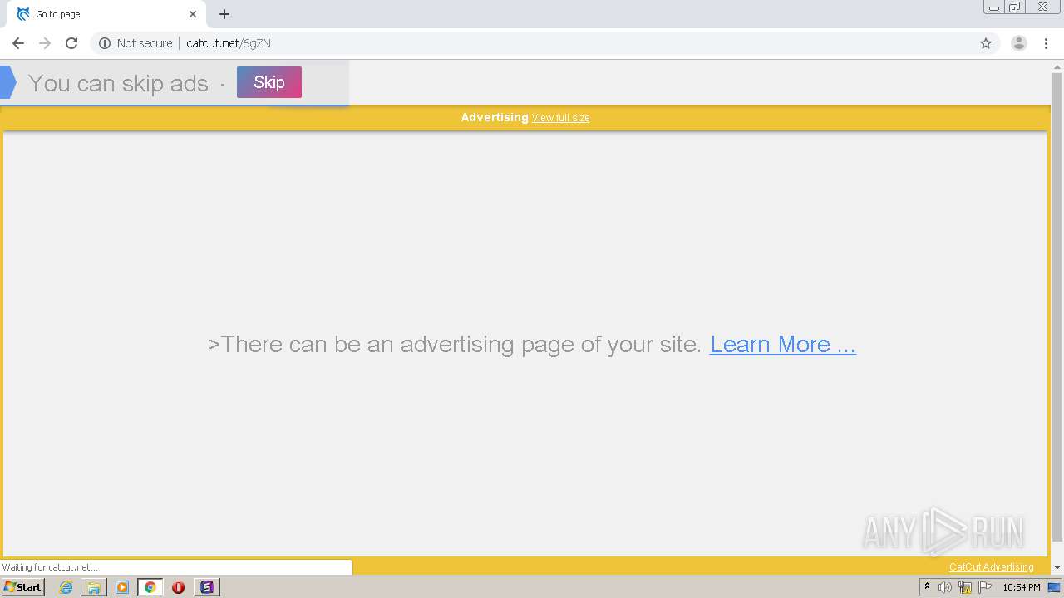Launch Internet Explorer from taskbar
This screenshot has height=598, width=1064.
point(66,587)
